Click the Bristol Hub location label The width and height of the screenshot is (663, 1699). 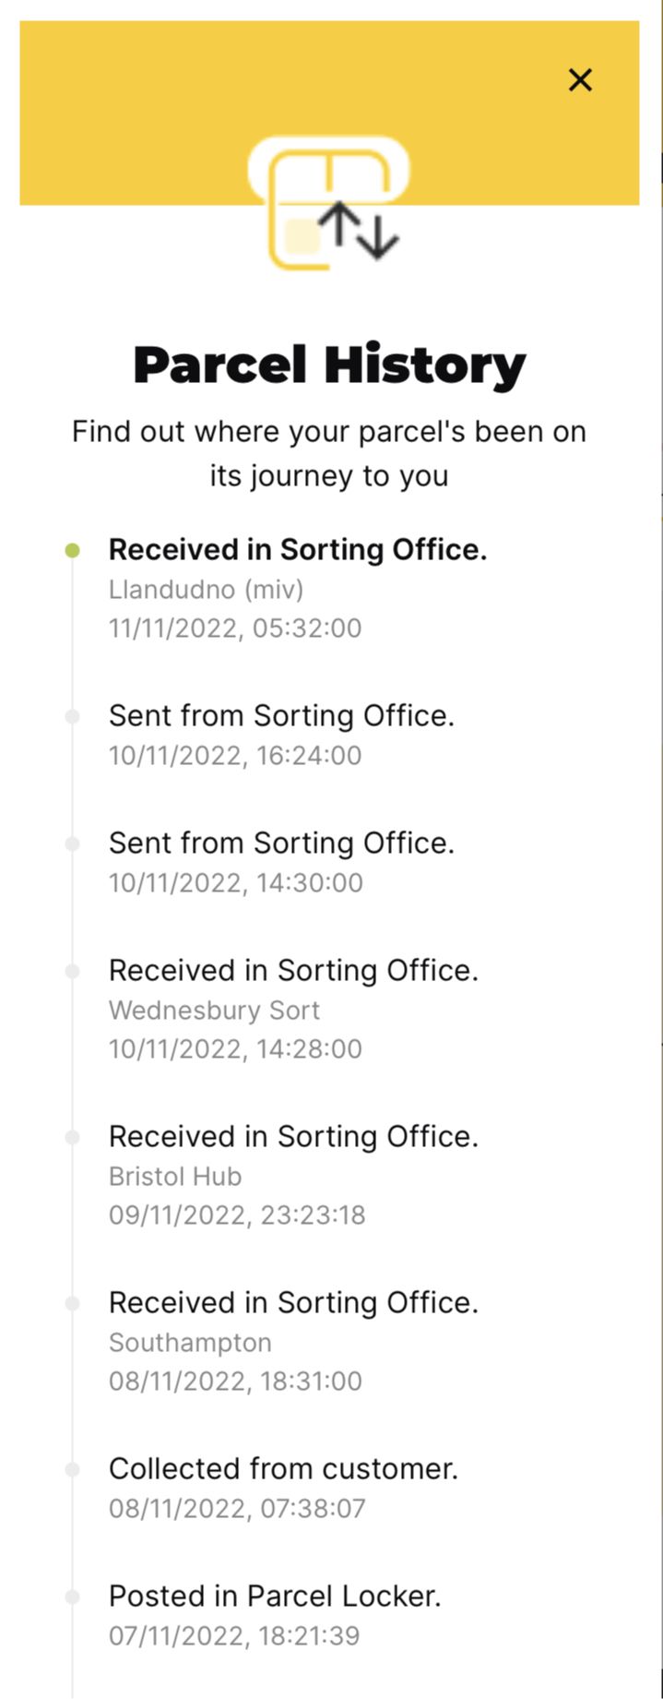click(175, 1176)
